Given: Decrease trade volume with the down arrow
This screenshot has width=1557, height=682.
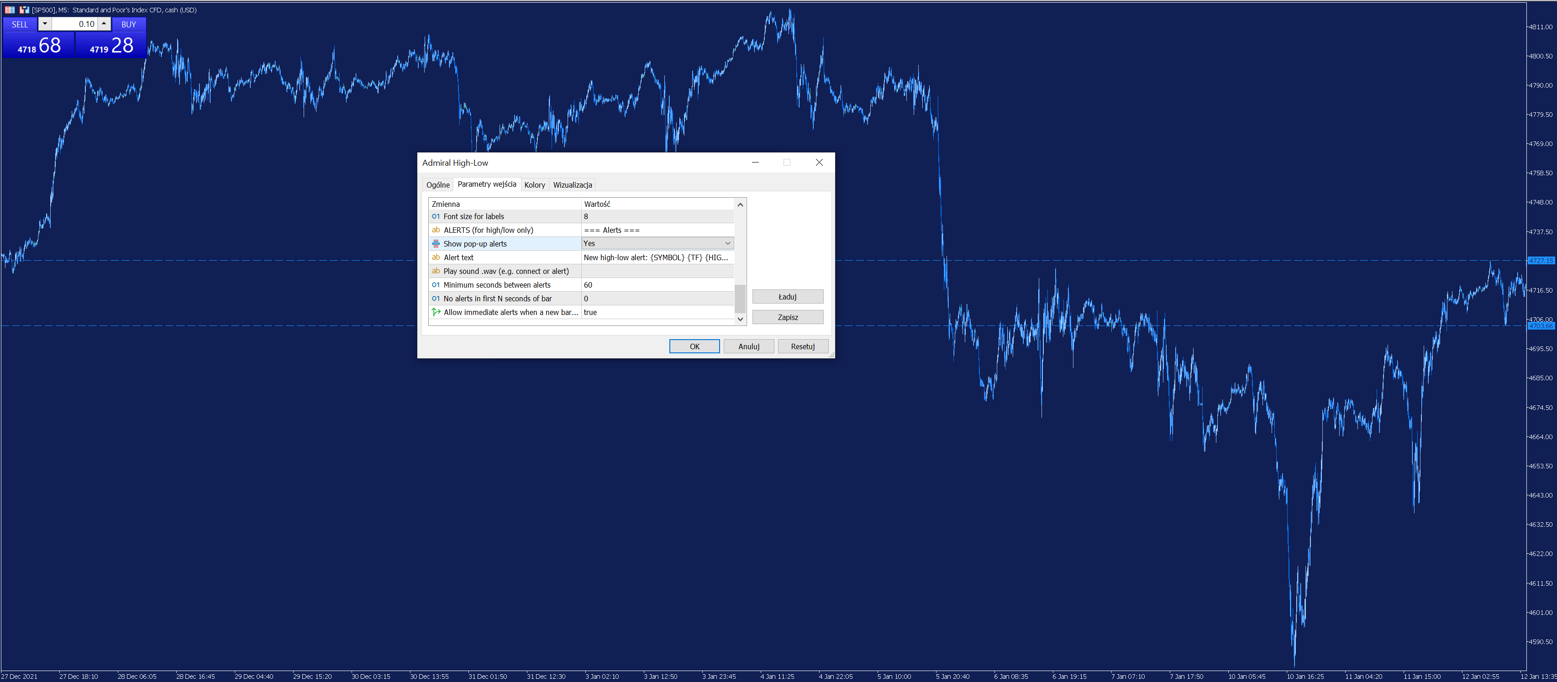Looking at the screenshot, I should [45, 24].
